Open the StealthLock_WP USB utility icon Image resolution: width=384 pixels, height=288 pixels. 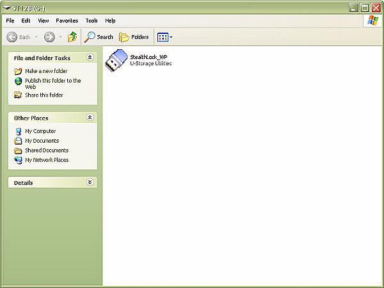tap(116, 60)
